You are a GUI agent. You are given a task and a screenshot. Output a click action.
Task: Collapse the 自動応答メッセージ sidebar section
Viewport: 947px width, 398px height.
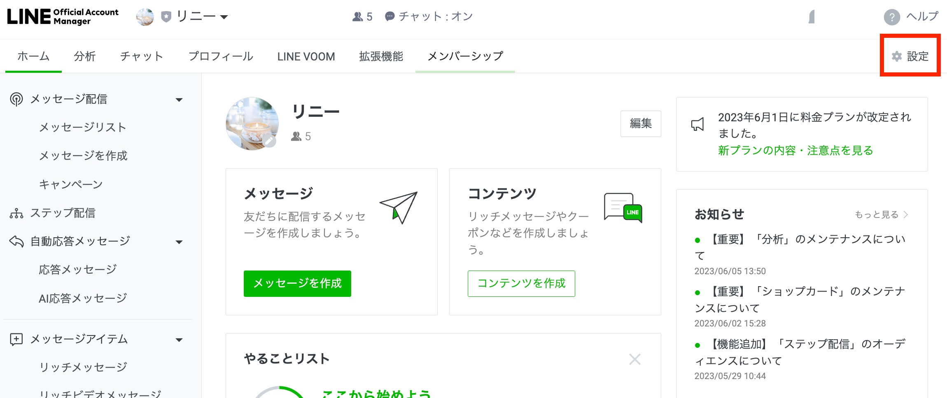click(x=179, y=242)
